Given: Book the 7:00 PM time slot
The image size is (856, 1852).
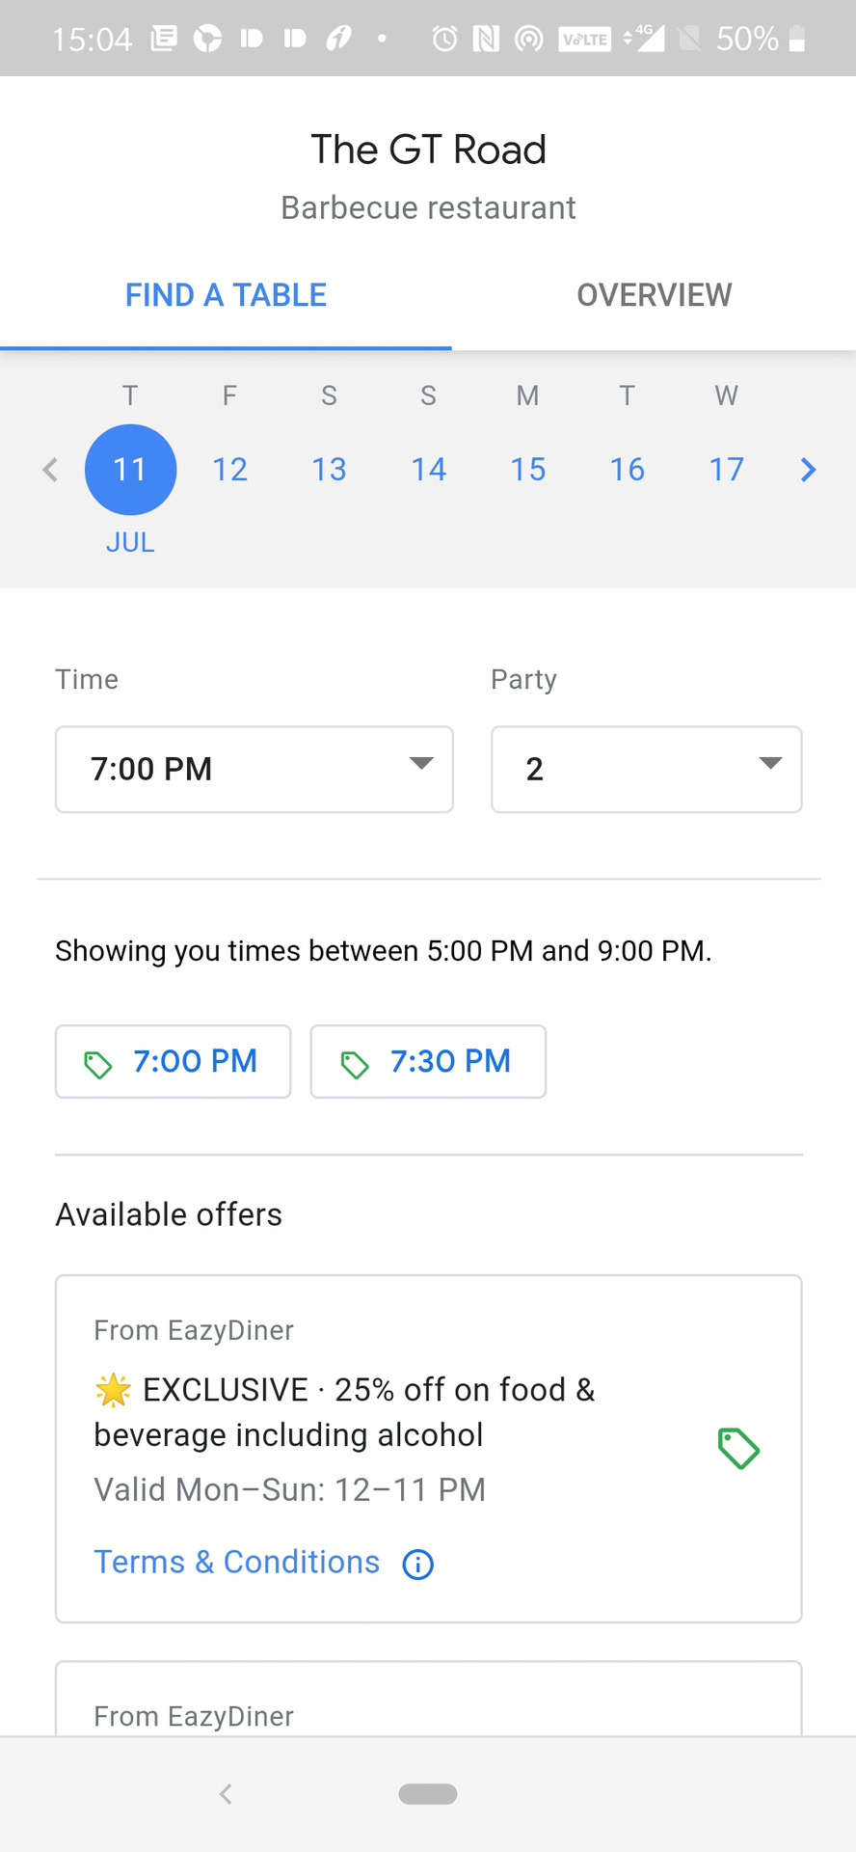Looking at the screenshot, I should coord(174,1061).
